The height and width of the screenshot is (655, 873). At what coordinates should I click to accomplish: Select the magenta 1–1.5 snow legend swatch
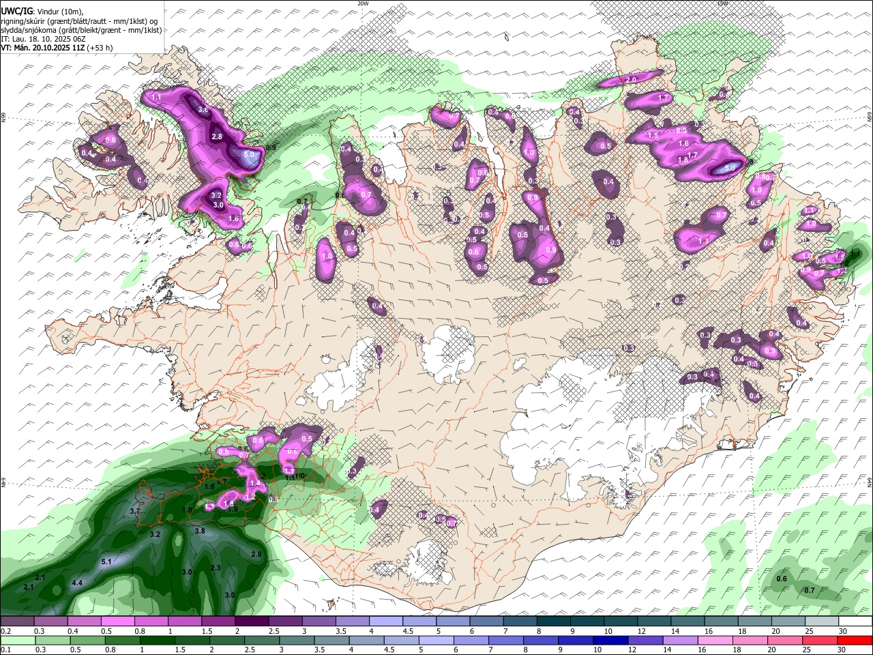[185, 622]
